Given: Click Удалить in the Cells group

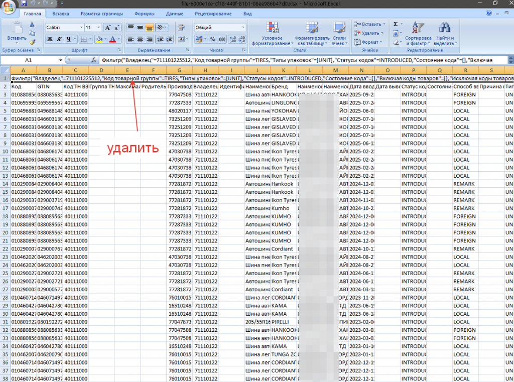Looking at the screenshot, I should click(x=370, y=33).
